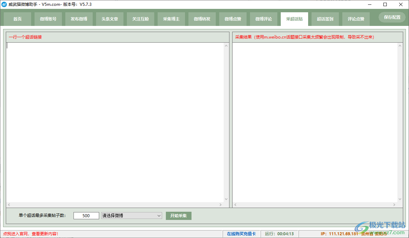Click the up arrow of left pane scrollbar
Viewport: 409px width, 238px height.
[x=226, y=46]
